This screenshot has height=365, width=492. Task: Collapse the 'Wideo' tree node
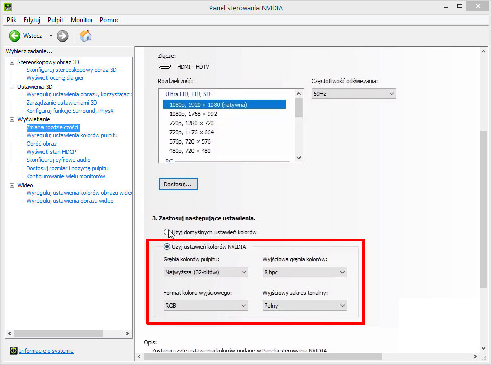point(12,185)
